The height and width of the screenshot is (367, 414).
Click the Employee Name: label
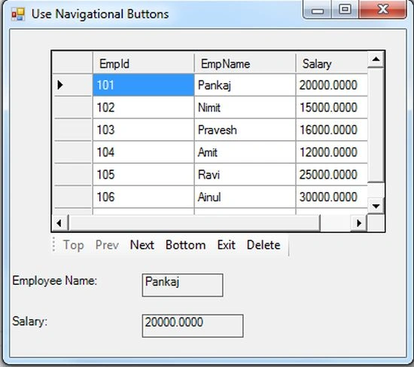55,281
